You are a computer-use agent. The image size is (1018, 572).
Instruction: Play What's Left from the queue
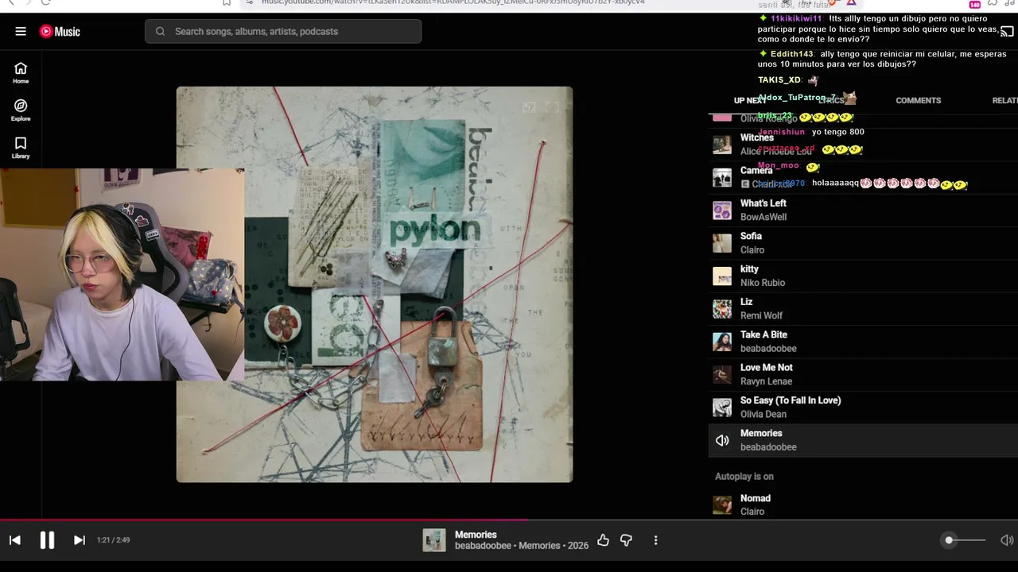(863, 211)
